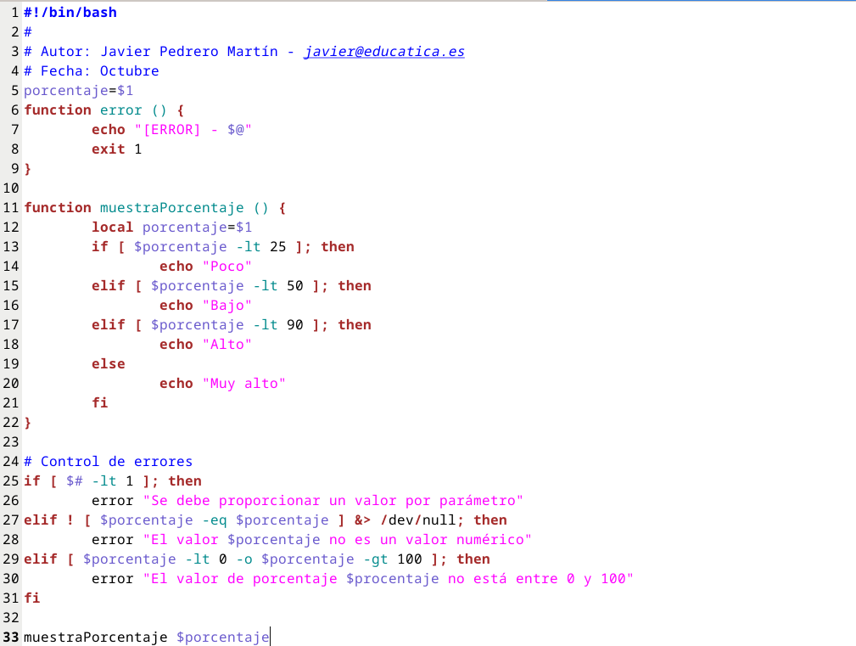Open the javier@educatica.es email link
856x646 pixels.
click(x=383, y=52)
